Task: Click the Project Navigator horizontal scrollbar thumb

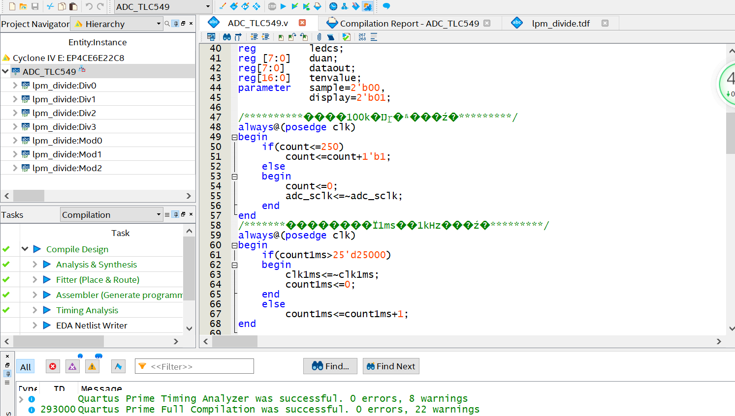Action: coord(29,196)
